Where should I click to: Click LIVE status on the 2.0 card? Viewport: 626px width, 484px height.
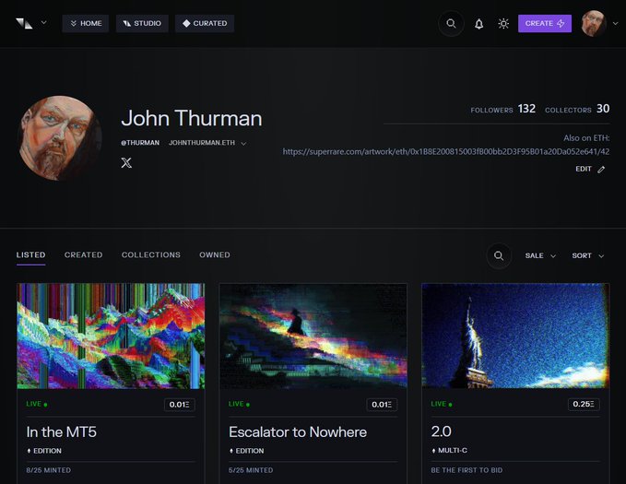tap(442, 404)
